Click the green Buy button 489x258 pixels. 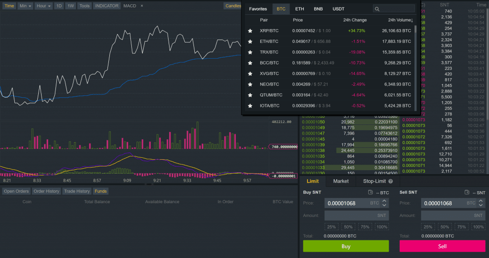[x=346, y=246]
